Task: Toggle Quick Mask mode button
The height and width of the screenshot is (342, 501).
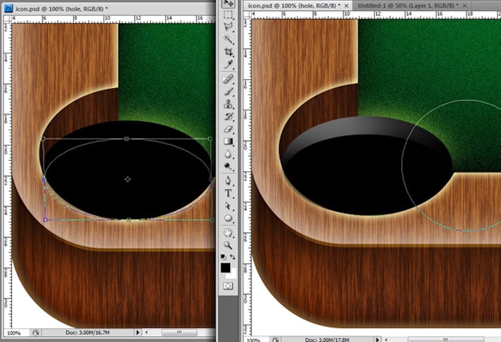Action: coord(228,286)
